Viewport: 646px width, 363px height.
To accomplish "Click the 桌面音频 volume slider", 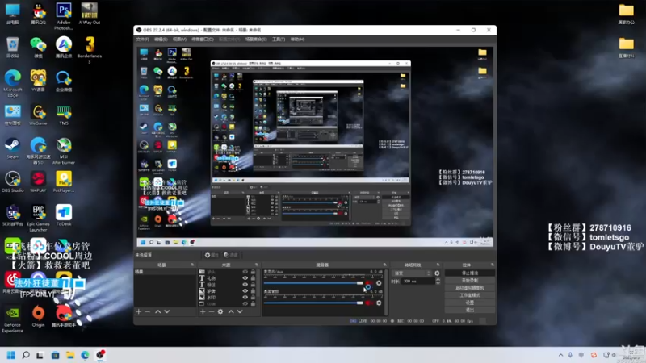I will pyautogui.click(x=313, y=303).
